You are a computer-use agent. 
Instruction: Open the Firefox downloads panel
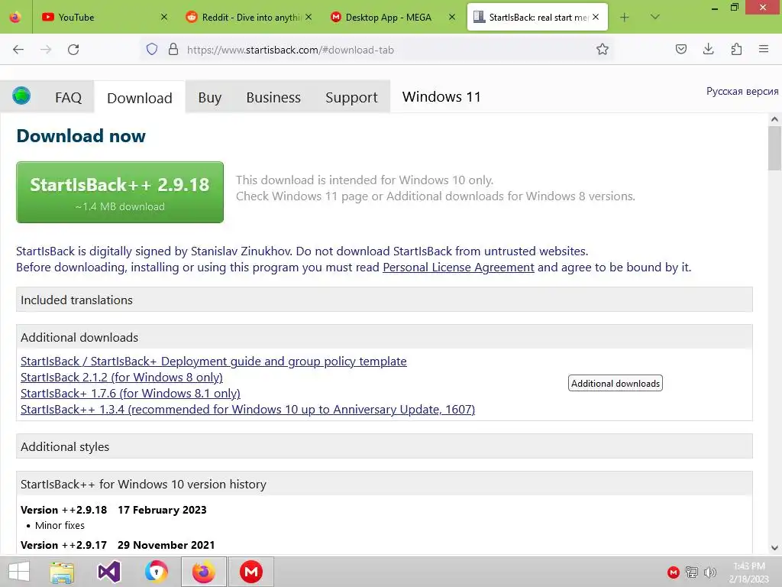pyautogui.click(x=708, y=49)
